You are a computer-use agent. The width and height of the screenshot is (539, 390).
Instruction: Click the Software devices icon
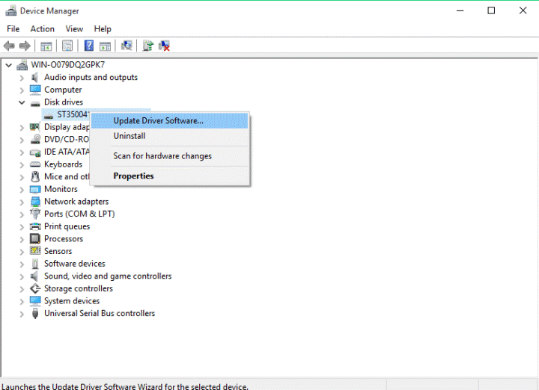coord(35,264)
